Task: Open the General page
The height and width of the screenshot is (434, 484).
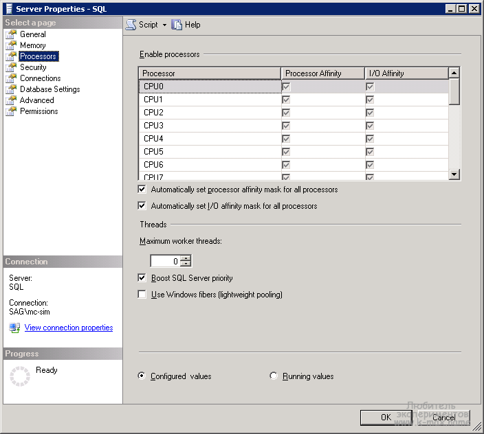Action: coord(33,34)
